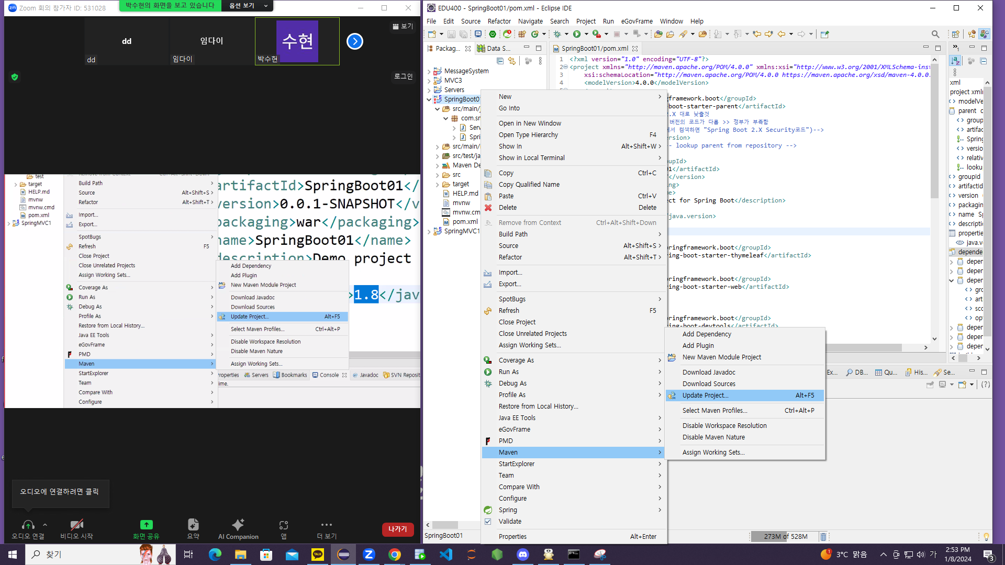Click the red Zoom leave button

(397, 529)
